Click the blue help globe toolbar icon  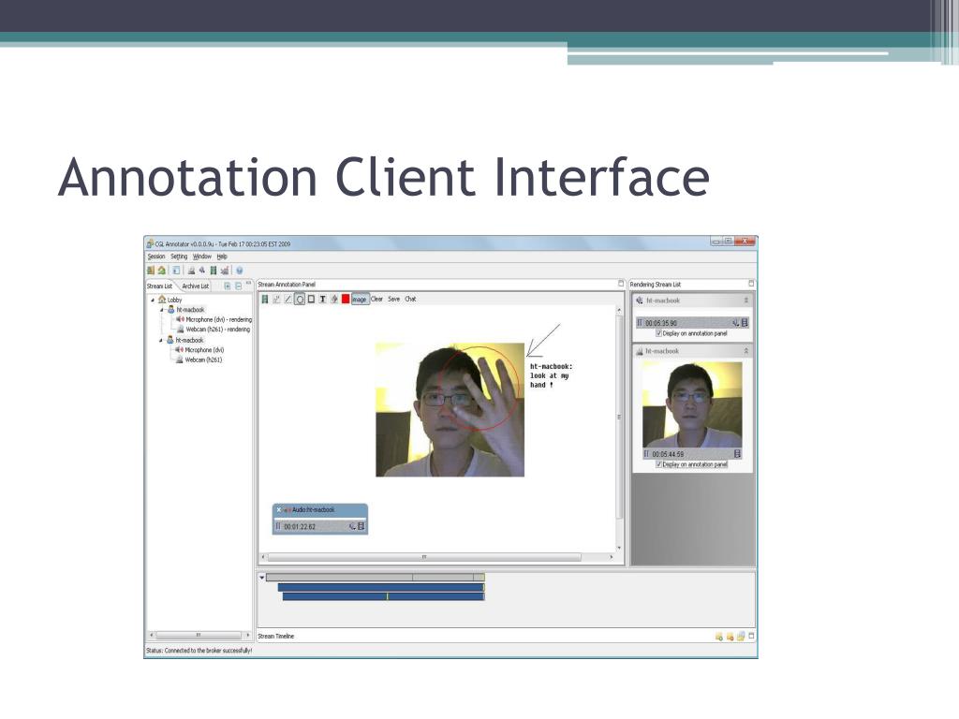(239, 271)
